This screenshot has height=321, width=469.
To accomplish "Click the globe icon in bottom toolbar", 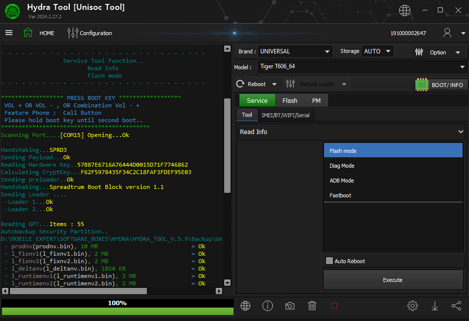I will (245, 306).
